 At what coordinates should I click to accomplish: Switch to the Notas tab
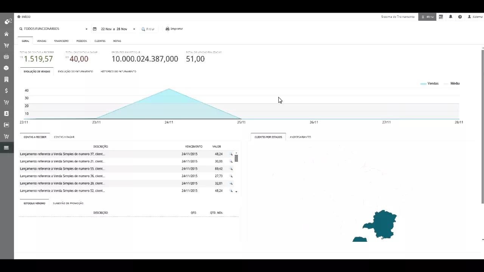(x=117, y=41)
